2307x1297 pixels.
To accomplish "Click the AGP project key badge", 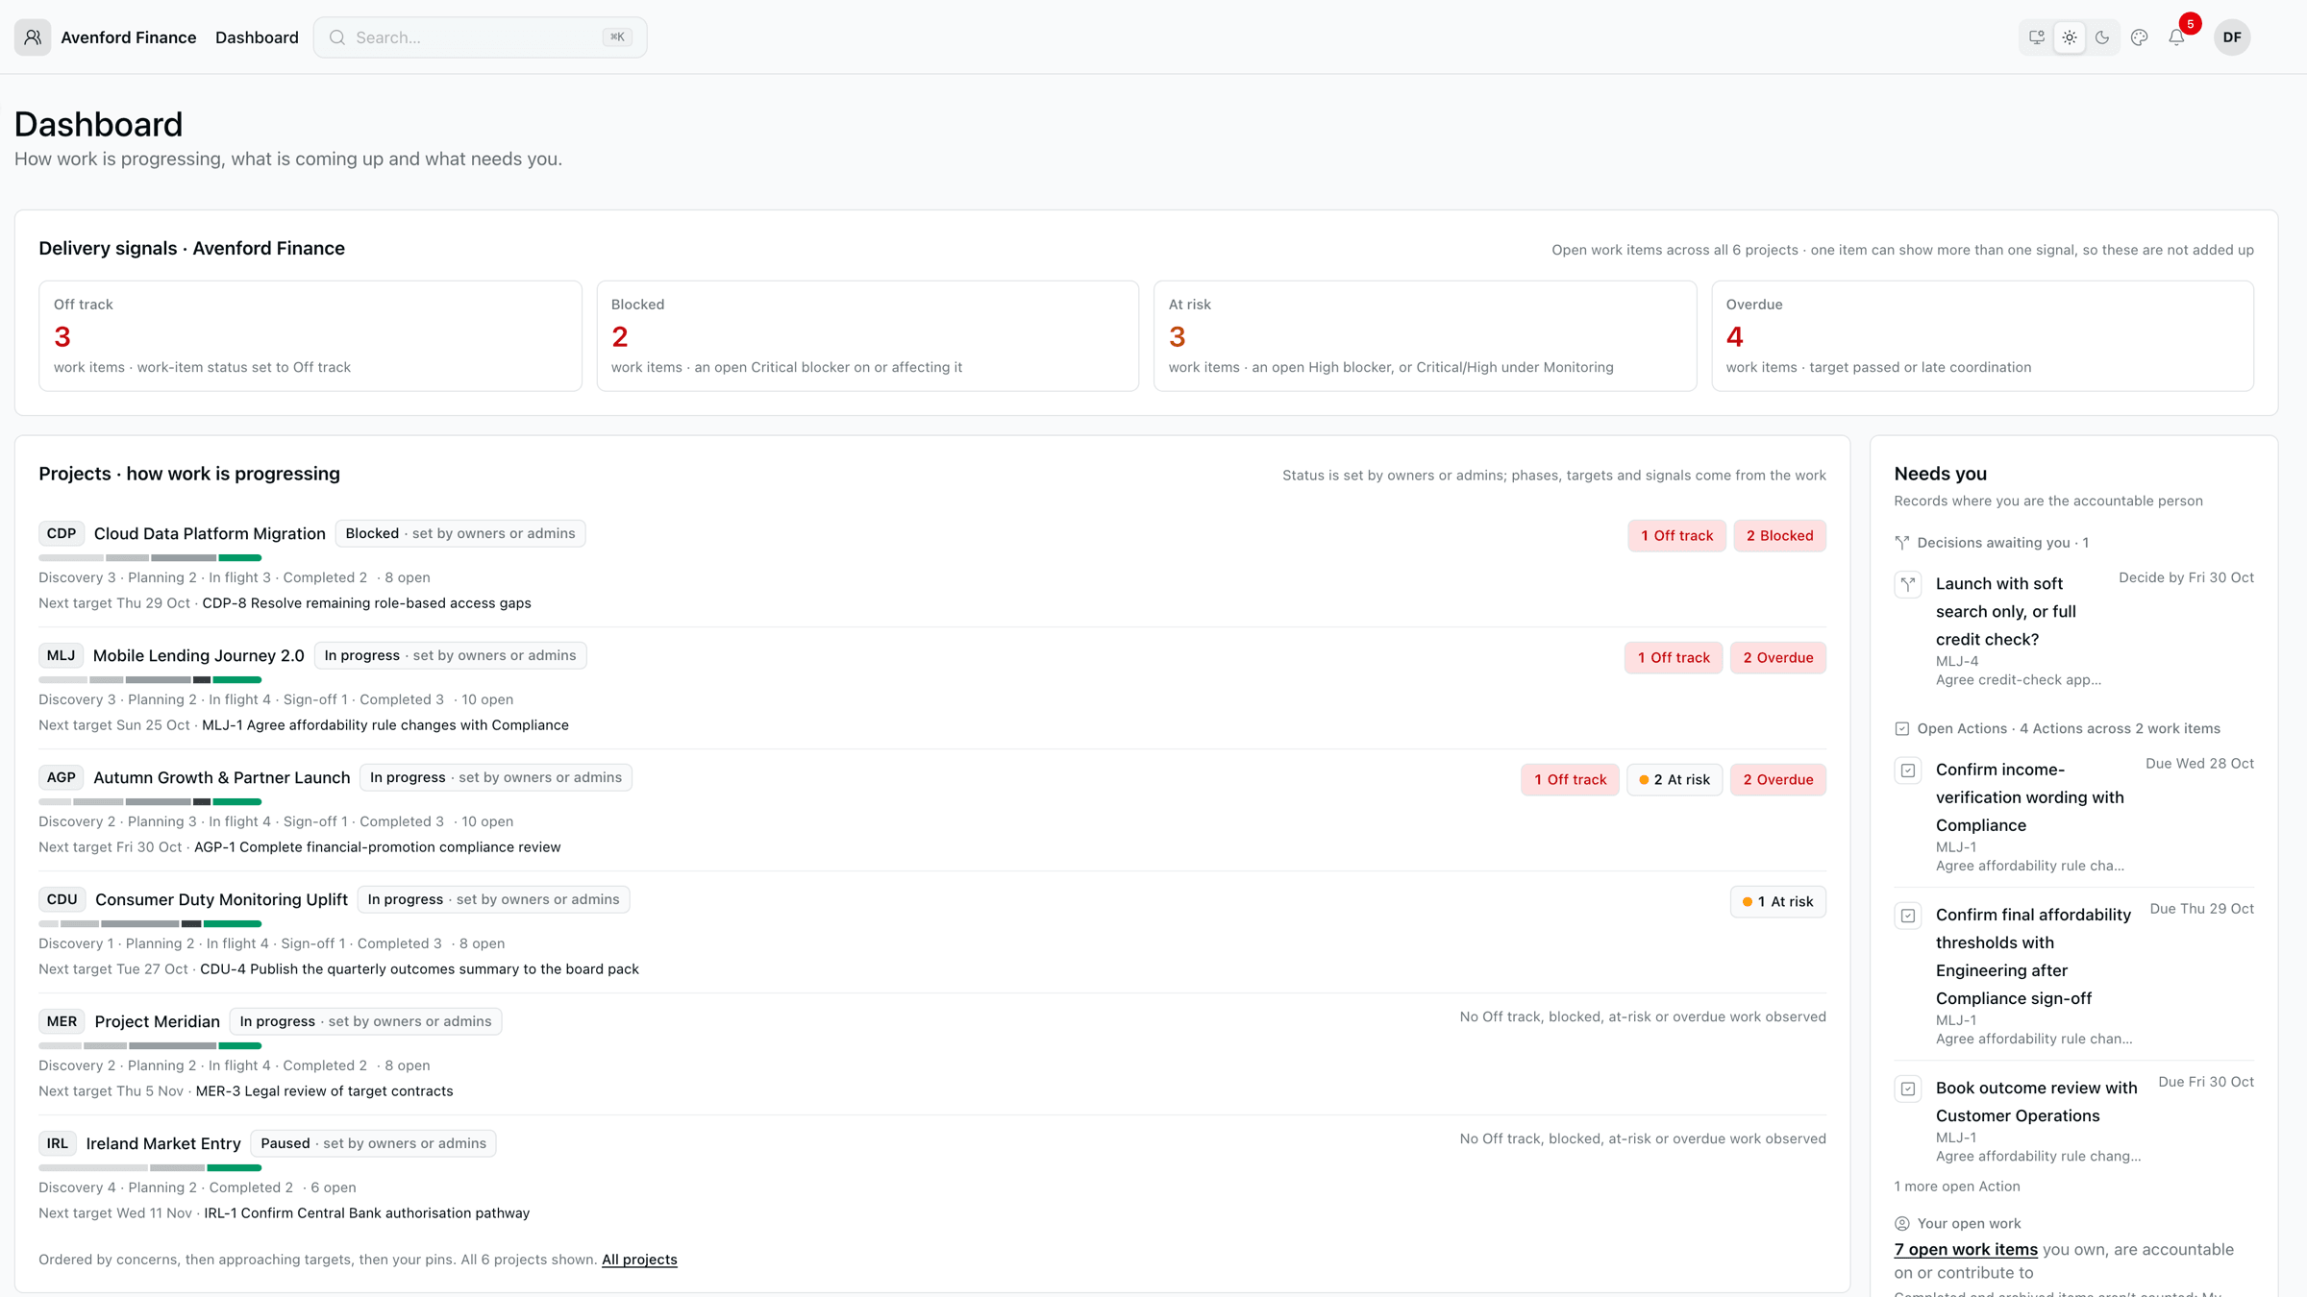I will [61, 778].
